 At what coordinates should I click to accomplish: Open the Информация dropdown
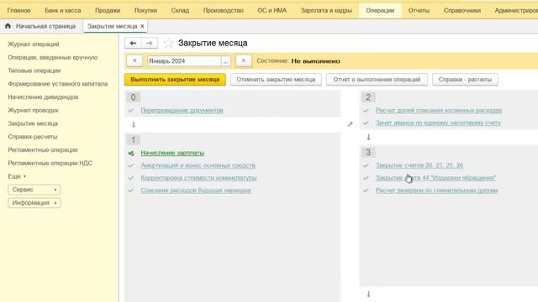34,203
